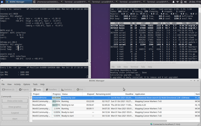The image size is (201, 126).
Task: Open View menu in the apt terminal
Action: click(126, 67)
